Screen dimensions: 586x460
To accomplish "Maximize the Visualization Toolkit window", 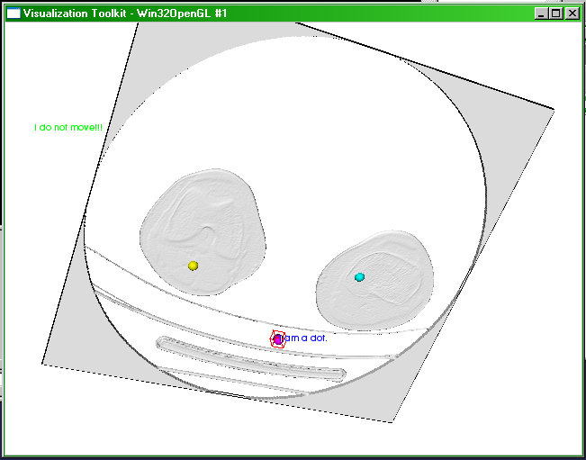I will pos(555,14).
